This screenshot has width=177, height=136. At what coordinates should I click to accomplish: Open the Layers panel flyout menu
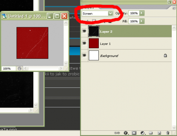tap(174, 8)
